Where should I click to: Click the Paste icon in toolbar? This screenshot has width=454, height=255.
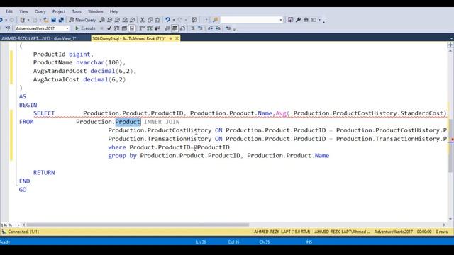pyautogui.click(x=157, y=20)
